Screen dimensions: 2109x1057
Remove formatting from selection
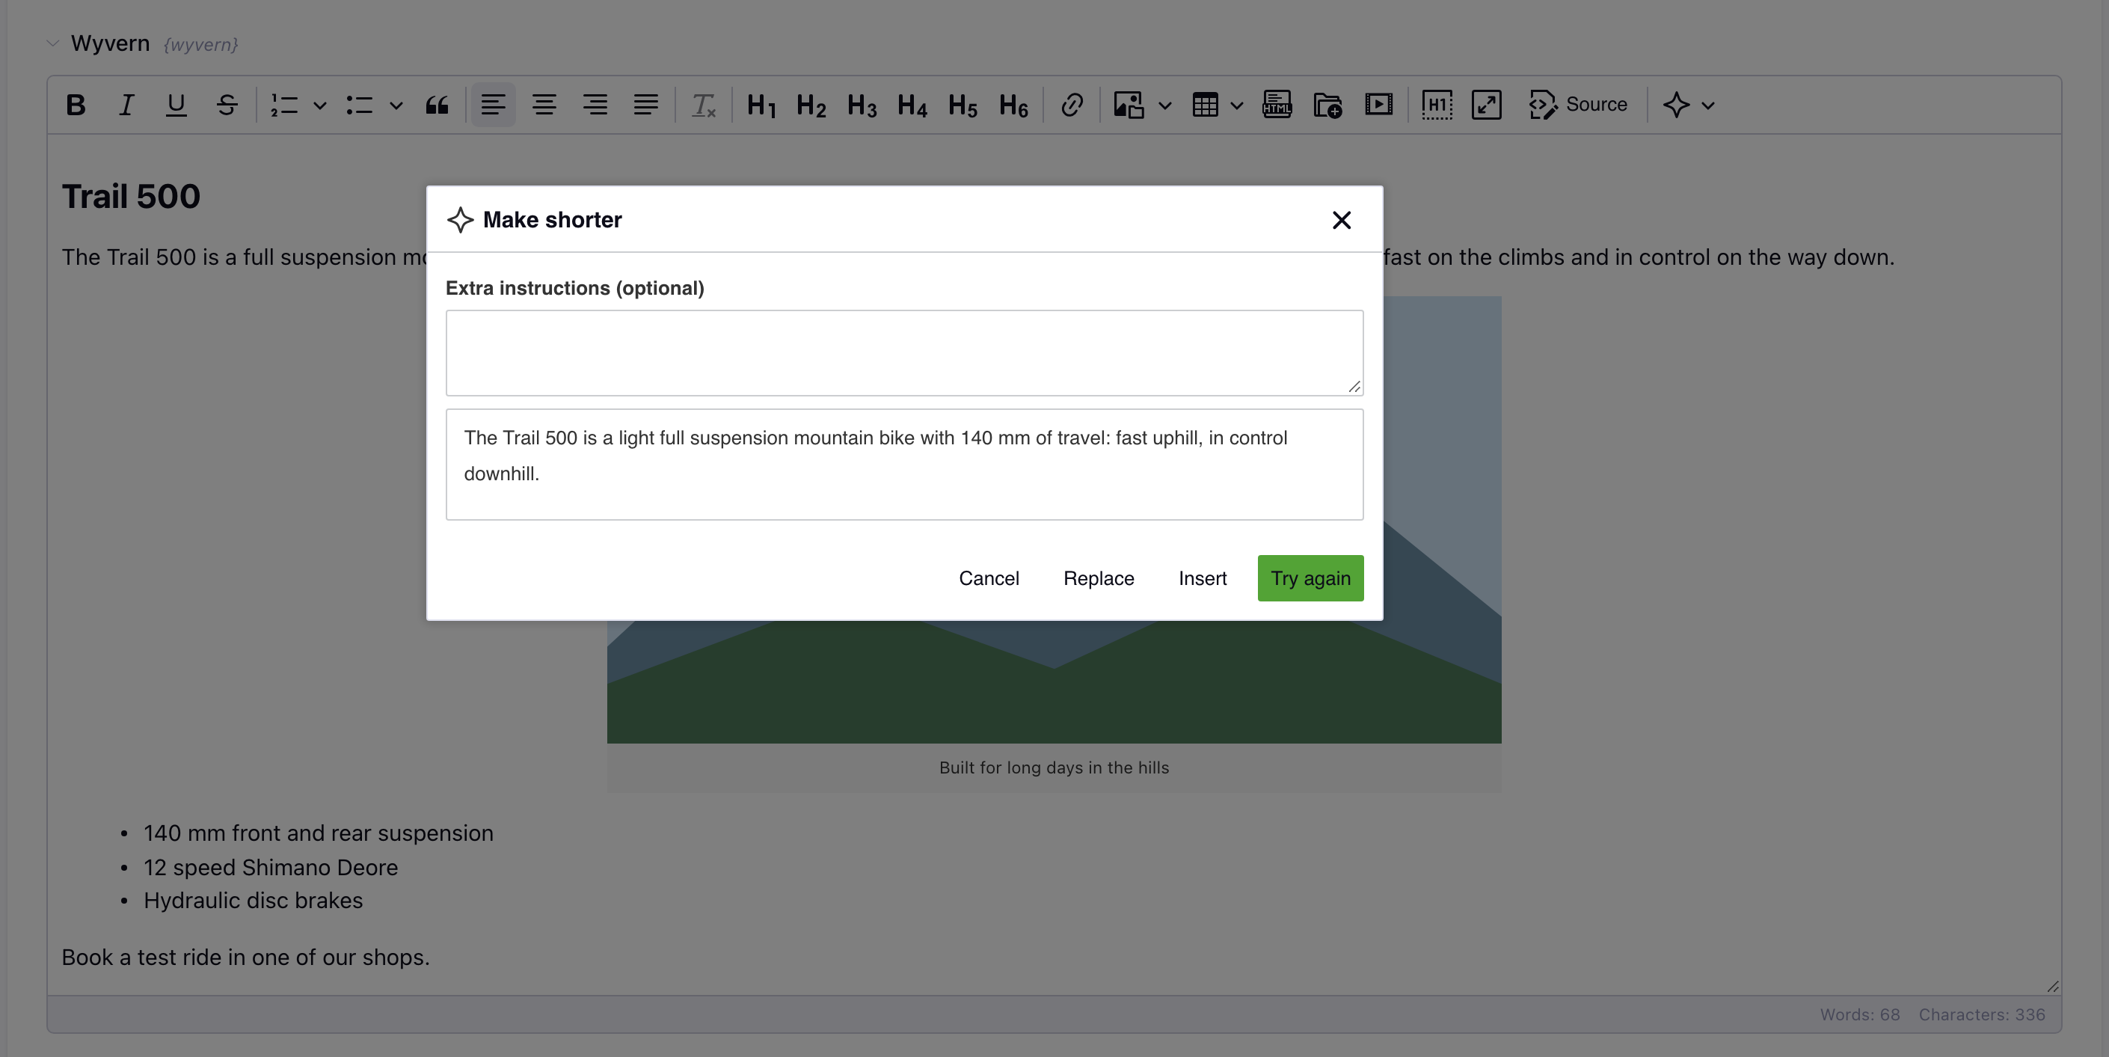pyautogui.click(x=703, y=105)
